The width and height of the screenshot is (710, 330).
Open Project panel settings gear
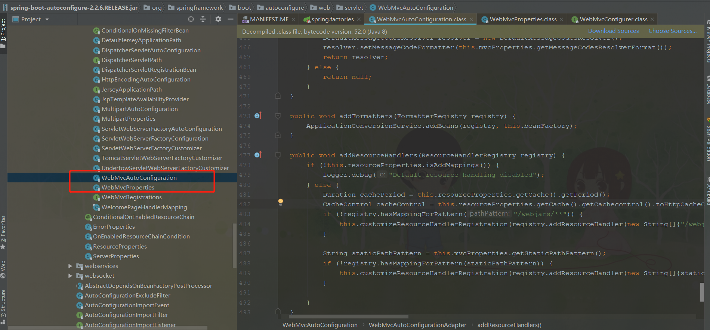(218, 19)
